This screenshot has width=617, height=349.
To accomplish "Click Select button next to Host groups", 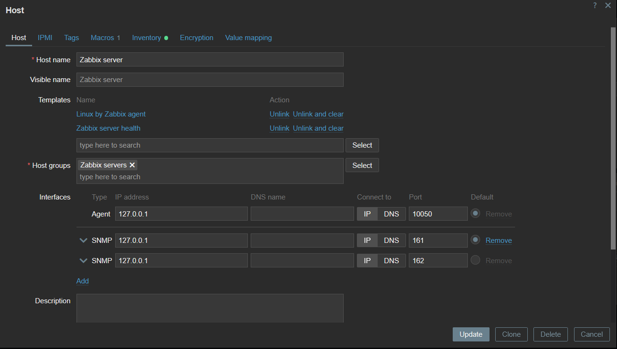I will click(x=362, y=166).
